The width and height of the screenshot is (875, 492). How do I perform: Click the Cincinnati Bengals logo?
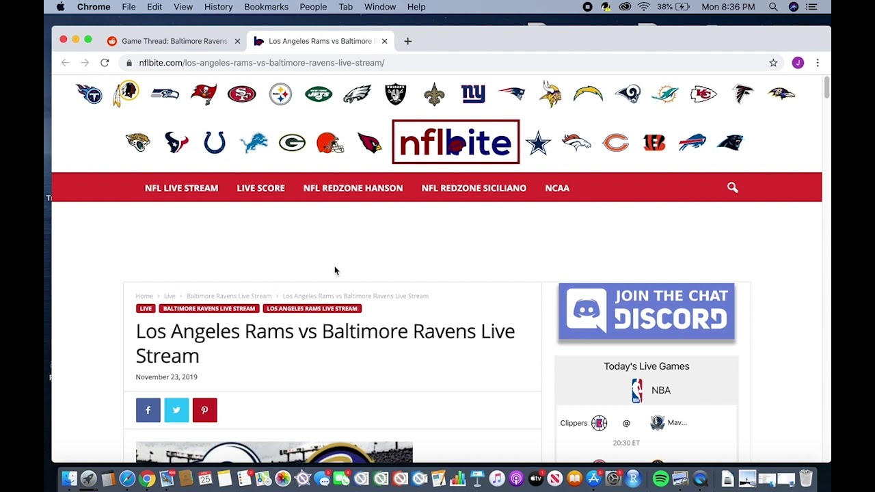(654, 143)
